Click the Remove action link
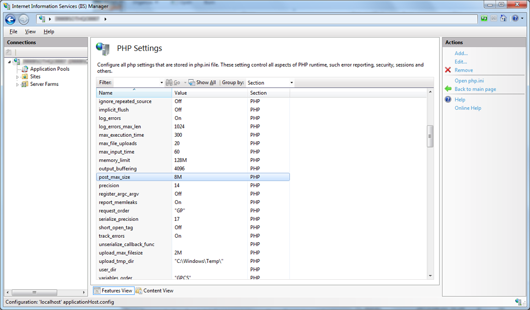This screenshot has height=310, width=530. pos(464,70)
